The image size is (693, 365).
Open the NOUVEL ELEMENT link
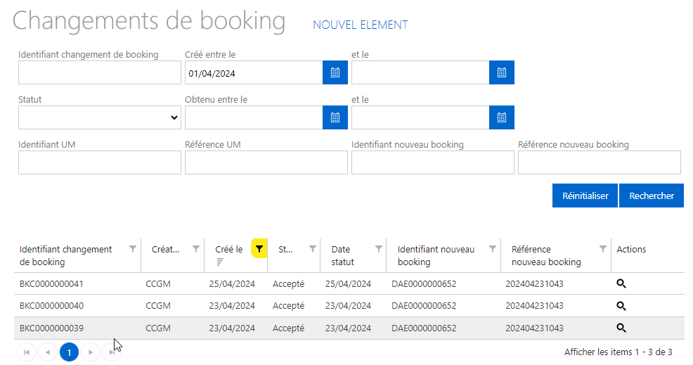click(360, 25)
